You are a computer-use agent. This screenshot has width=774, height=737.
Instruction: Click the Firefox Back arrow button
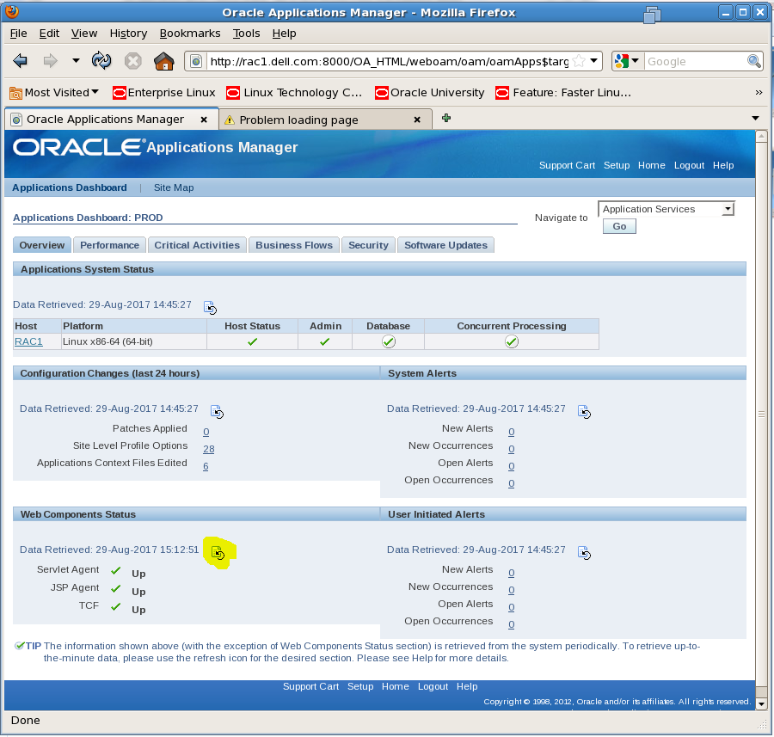21,61
